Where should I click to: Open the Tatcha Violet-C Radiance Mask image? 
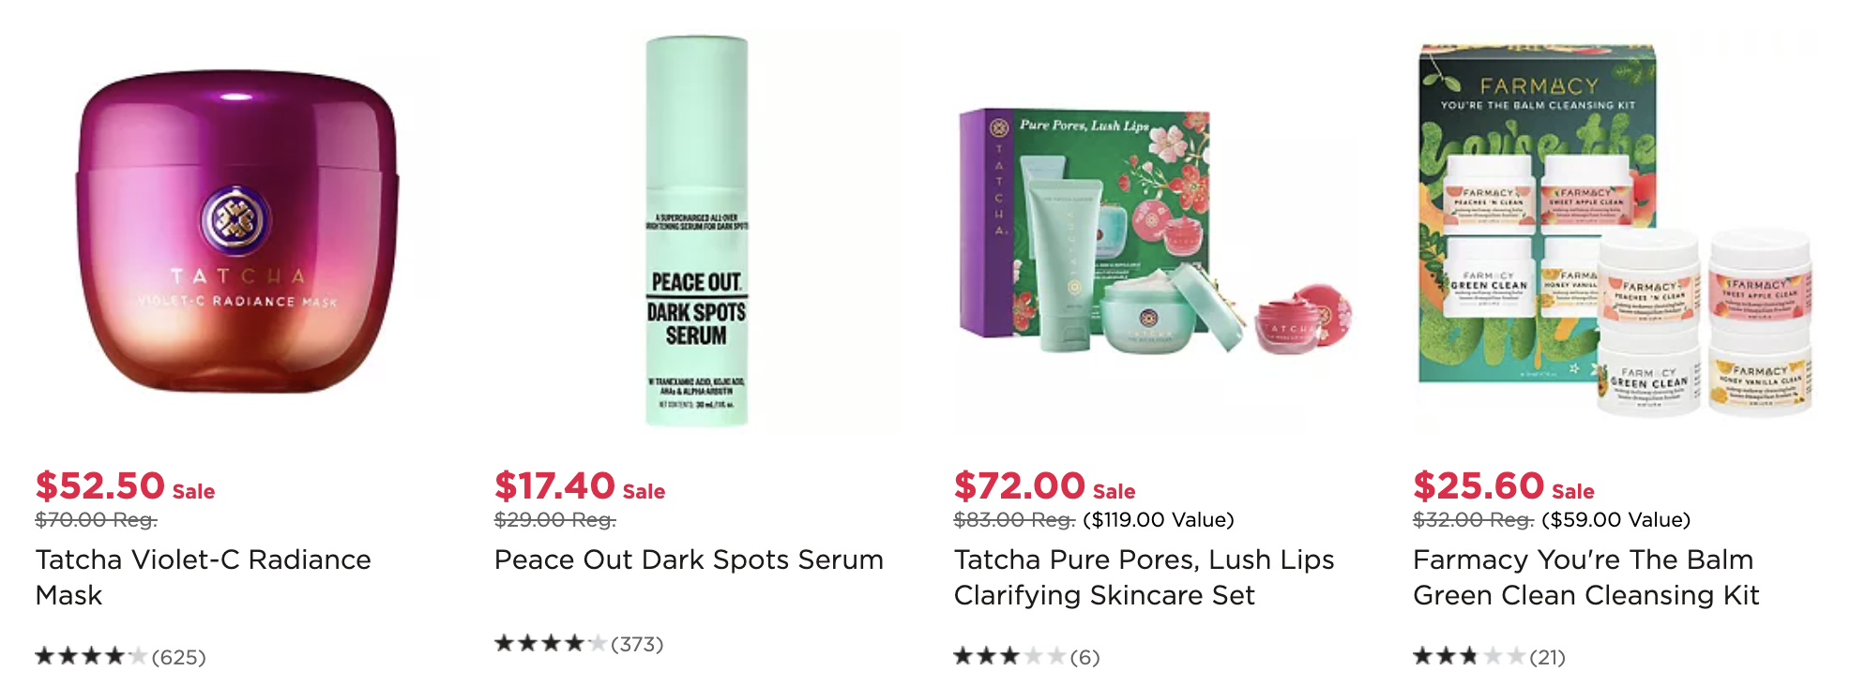(237, 231)
